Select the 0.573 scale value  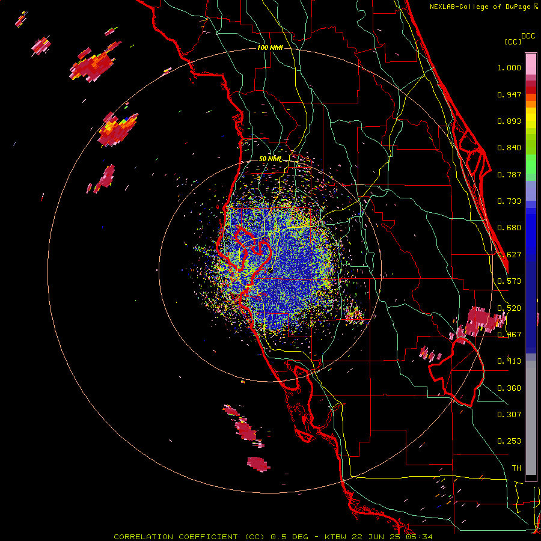[x=509, y=281]
